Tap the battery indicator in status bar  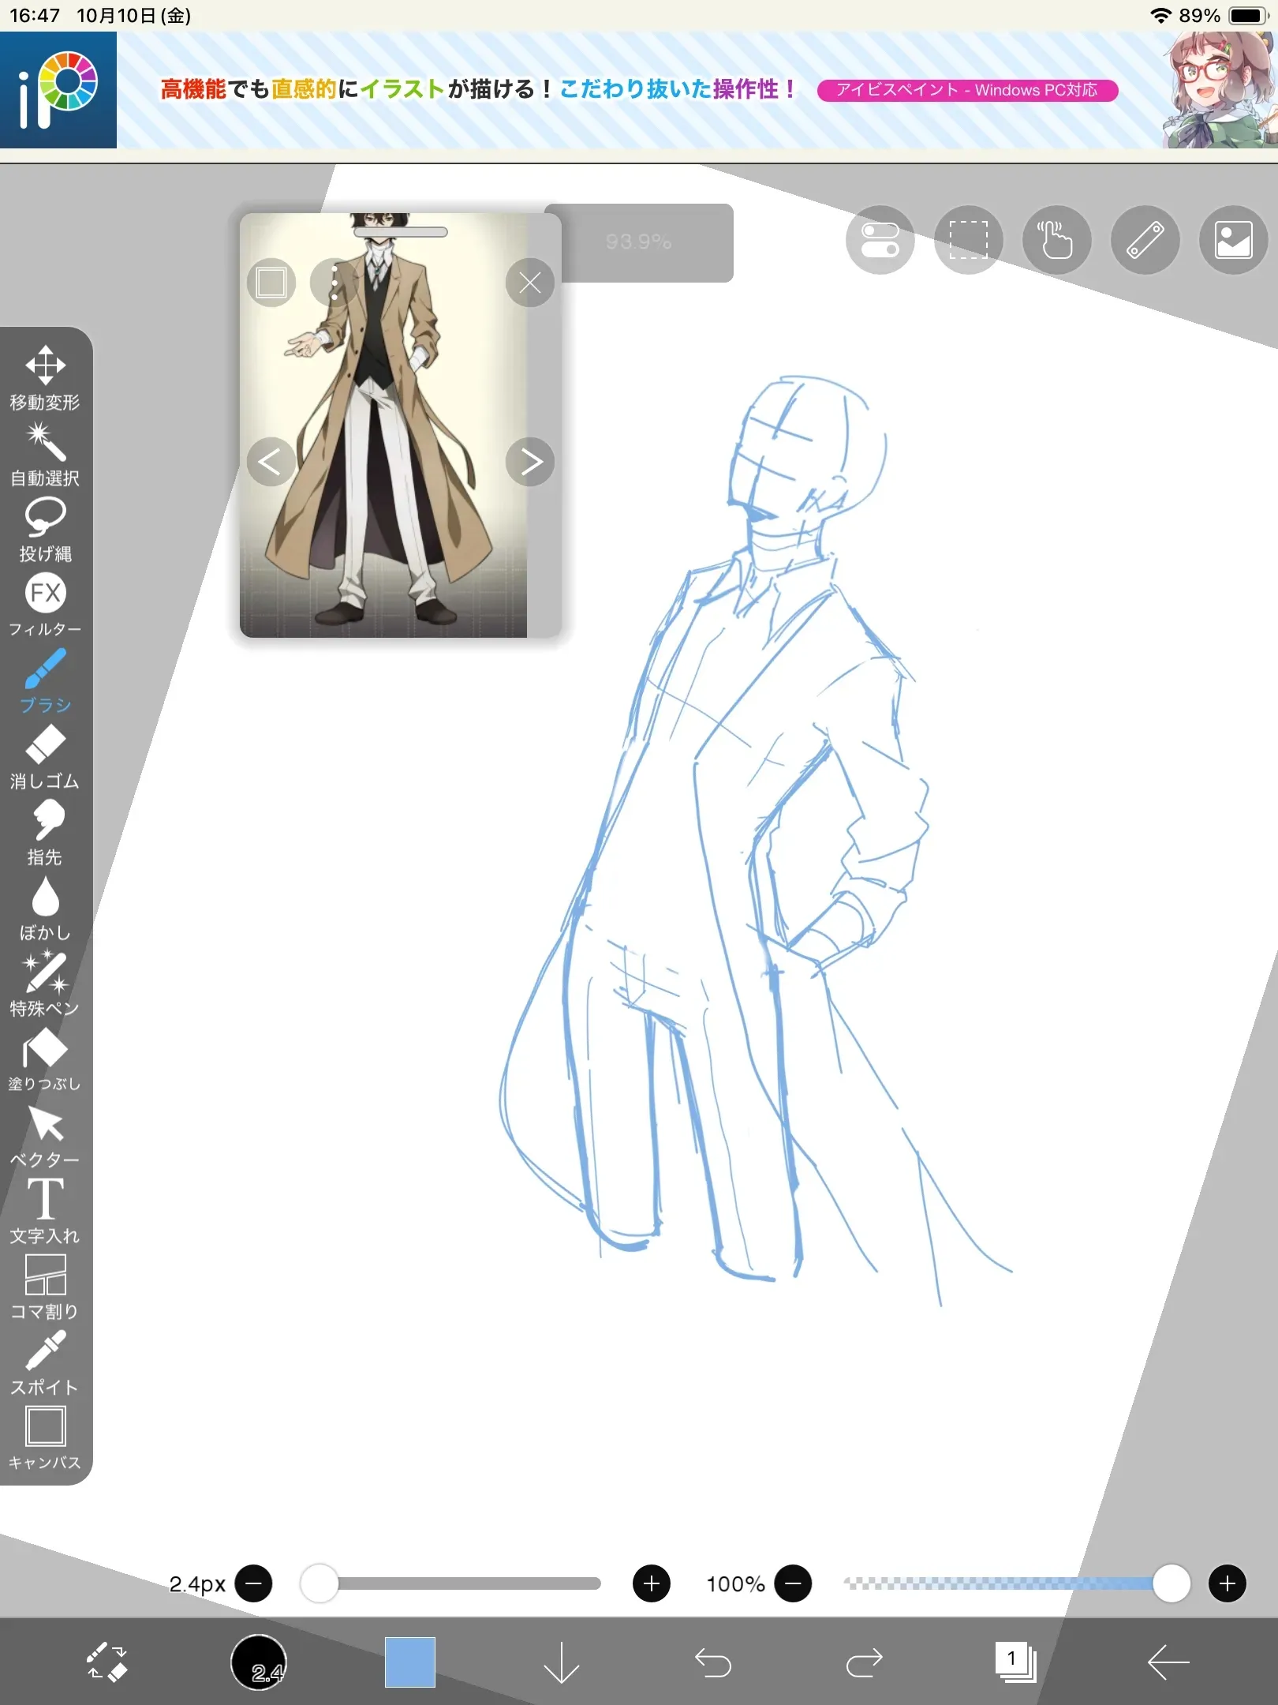coord(1248,16)
